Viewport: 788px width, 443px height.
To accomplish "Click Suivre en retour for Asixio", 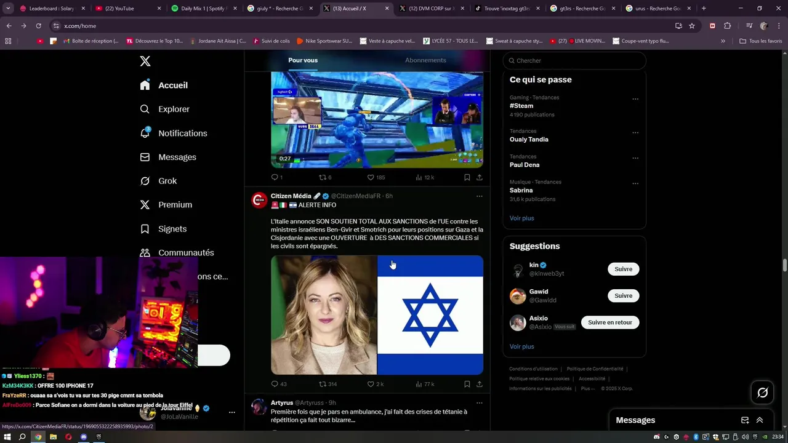I will [609, 322].
